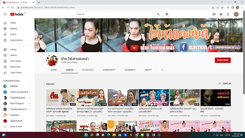Open the video thumbnail with 12:29 duration
245x138 pixels.
[x=92, y=98]
